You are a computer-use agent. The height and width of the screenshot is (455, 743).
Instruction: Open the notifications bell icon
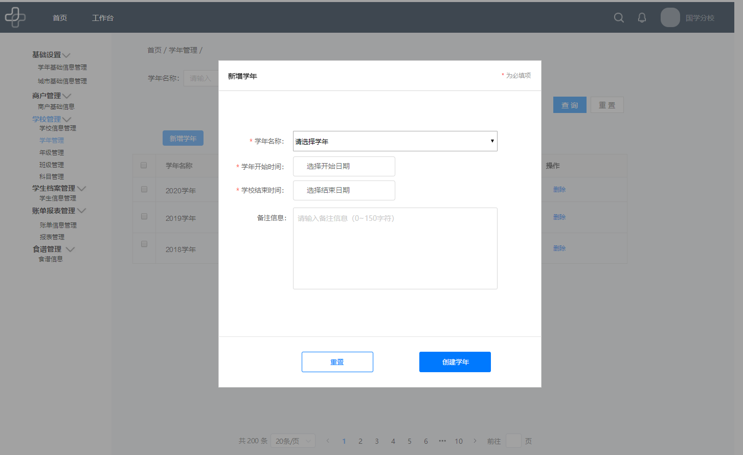(642, 18)
